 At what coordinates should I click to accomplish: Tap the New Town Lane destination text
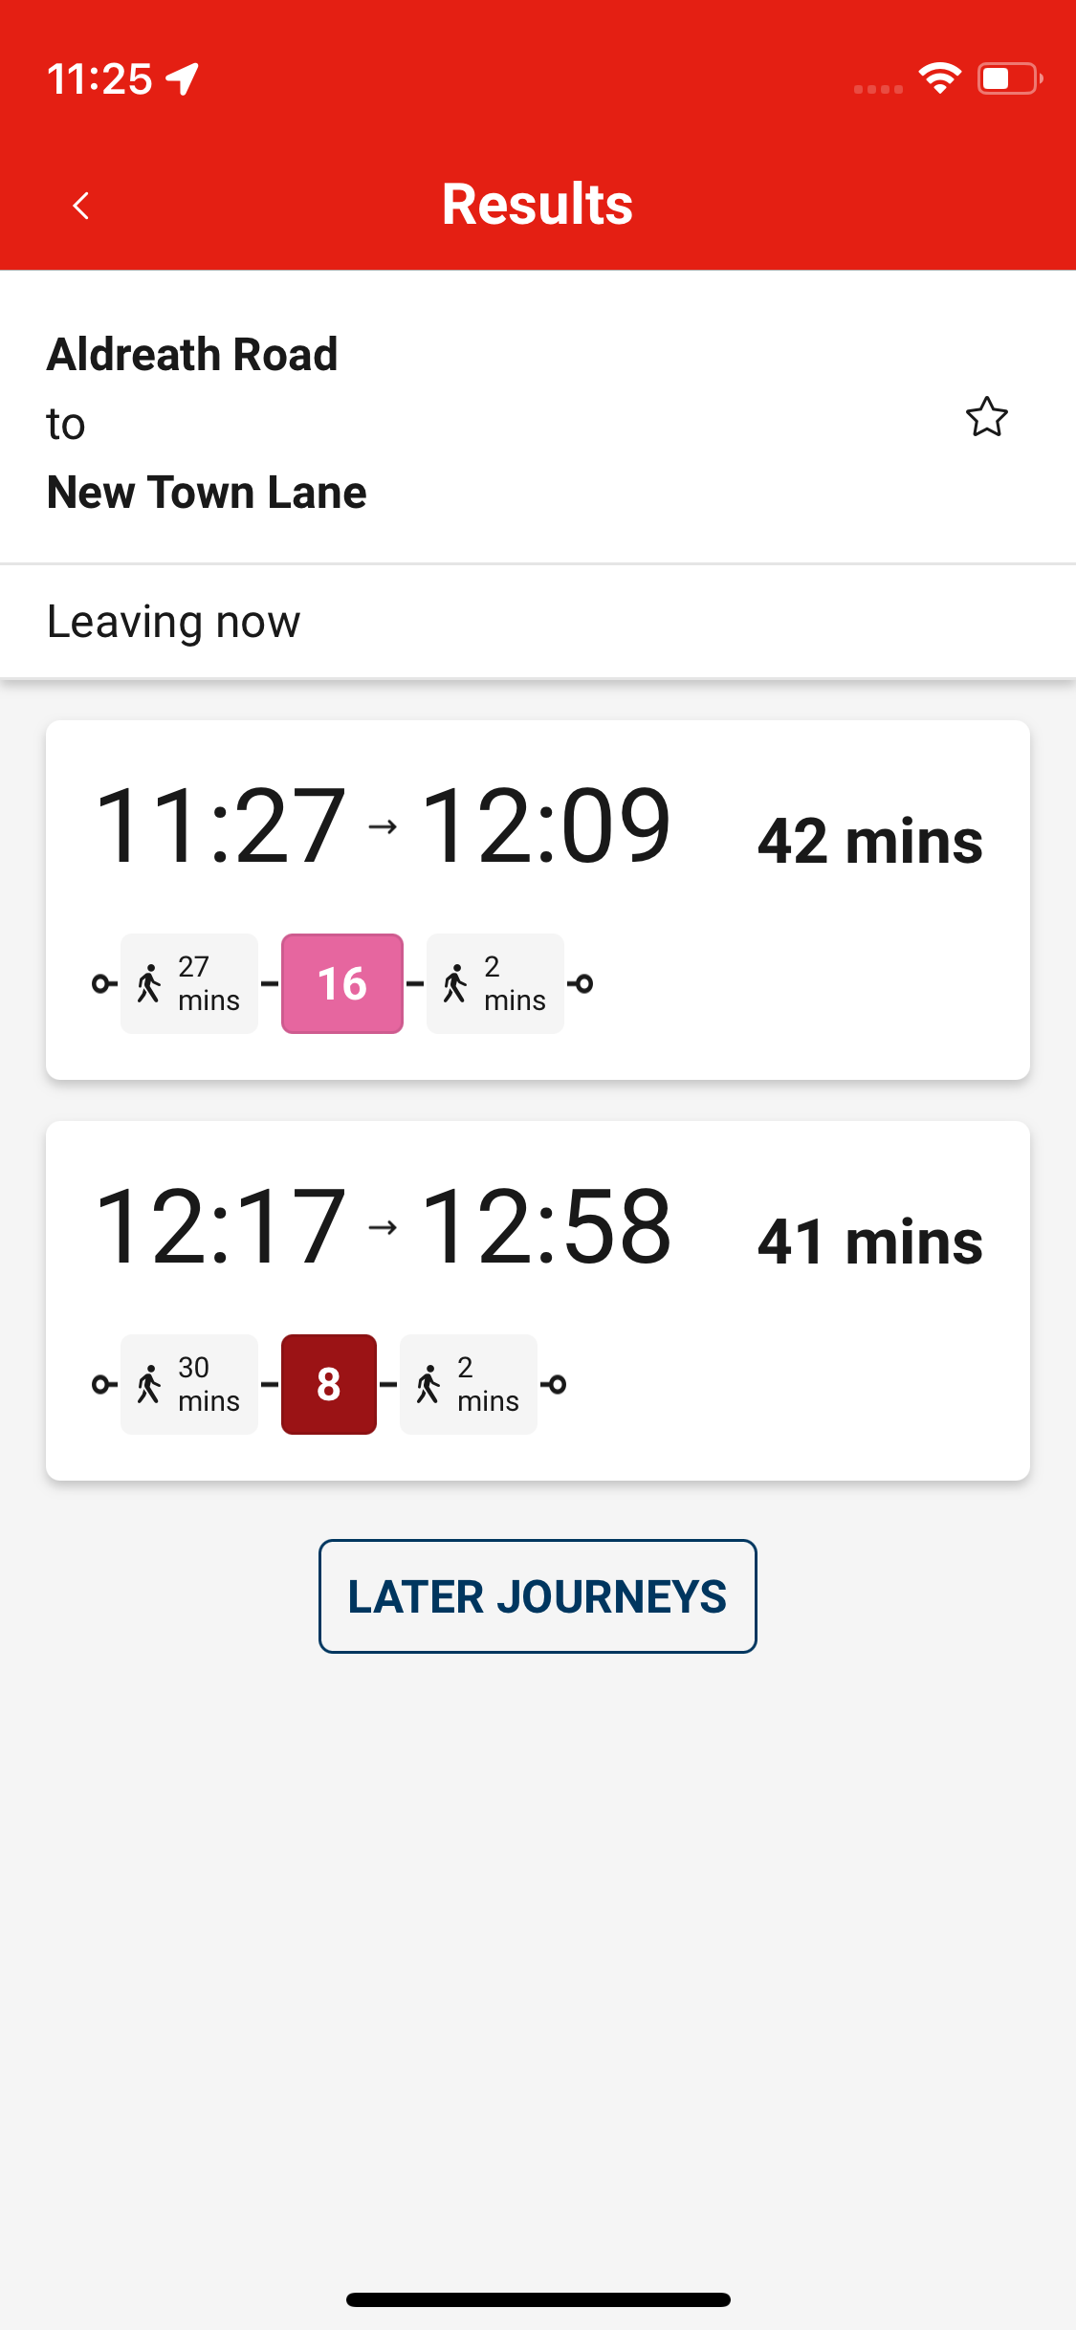coord(207,493)
